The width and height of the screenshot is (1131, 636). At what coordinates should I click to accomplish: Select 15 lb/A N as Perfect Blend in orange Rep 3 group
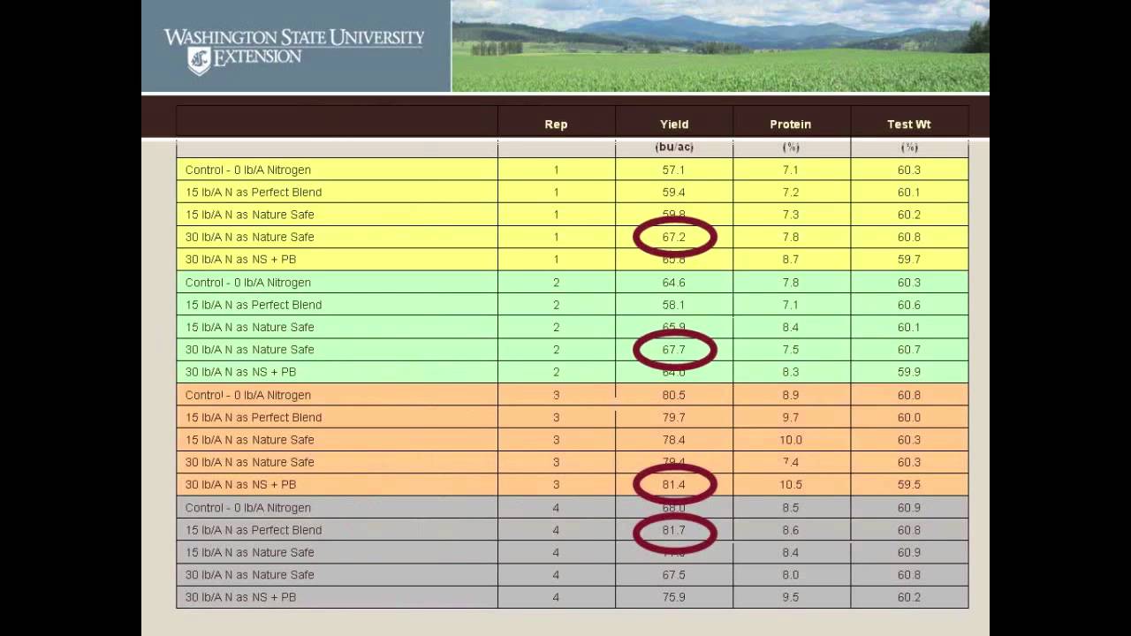click(254, 418)
